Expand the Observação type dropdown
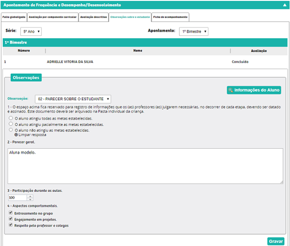This screenshot has width=290, height=246. (x=72, y=99)
